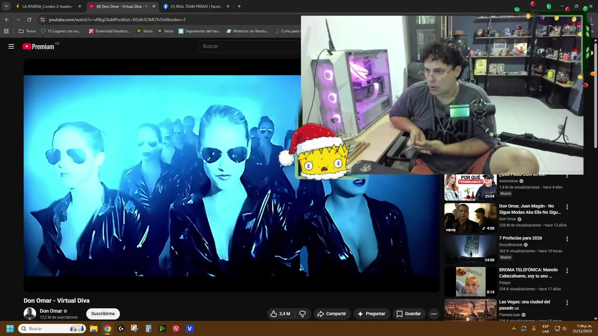Open 7 Profecías para 2026 title
The image size is (598, 336).
pos(520,238)
